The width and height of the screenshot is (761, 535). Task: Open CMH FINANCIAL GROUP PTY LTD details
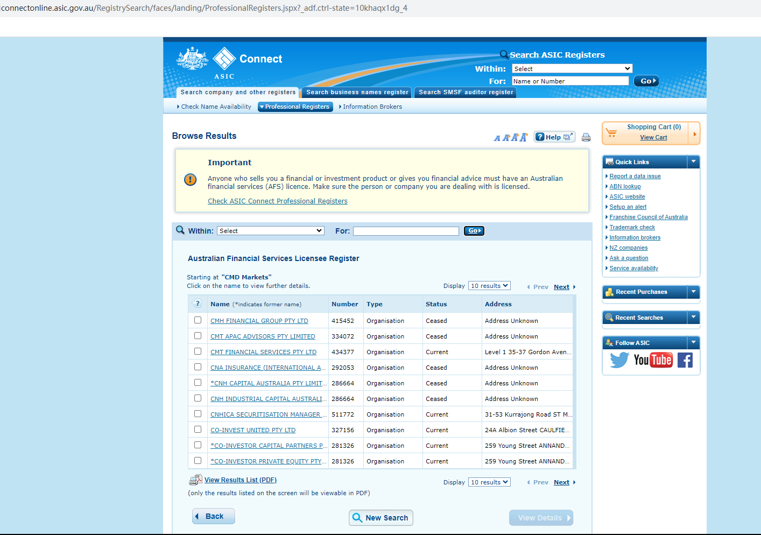259,321
